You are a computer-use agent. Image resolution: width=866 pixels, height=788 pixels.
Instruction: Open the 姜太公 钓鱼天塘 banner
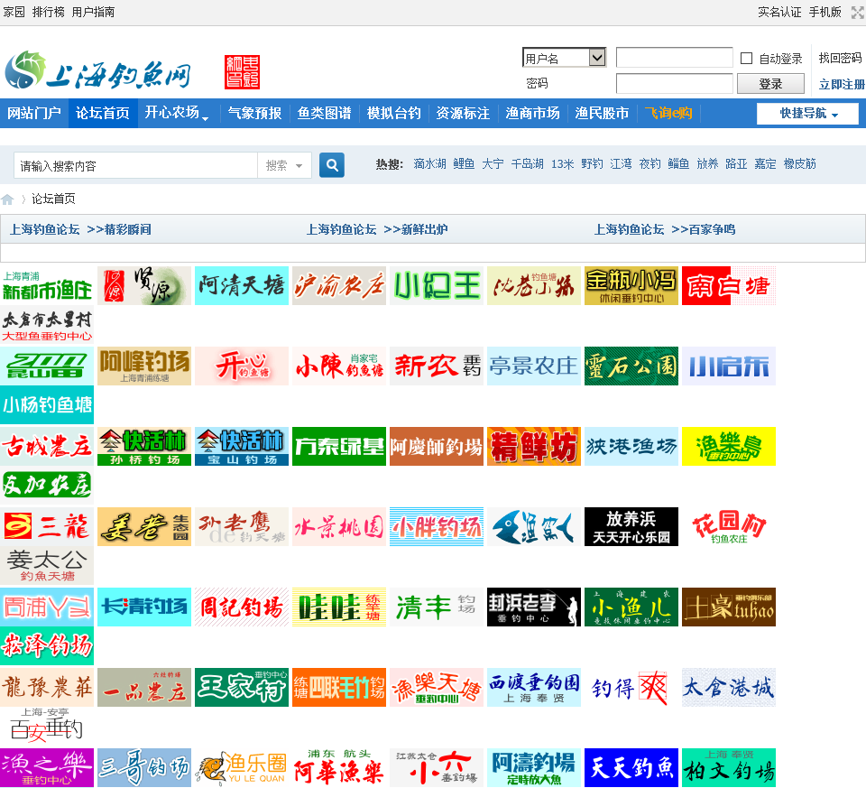[47, 565]
